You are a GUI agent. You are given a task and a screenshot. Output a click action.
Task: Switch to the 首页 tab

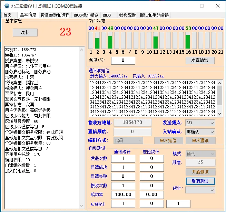tap(8, 15)
